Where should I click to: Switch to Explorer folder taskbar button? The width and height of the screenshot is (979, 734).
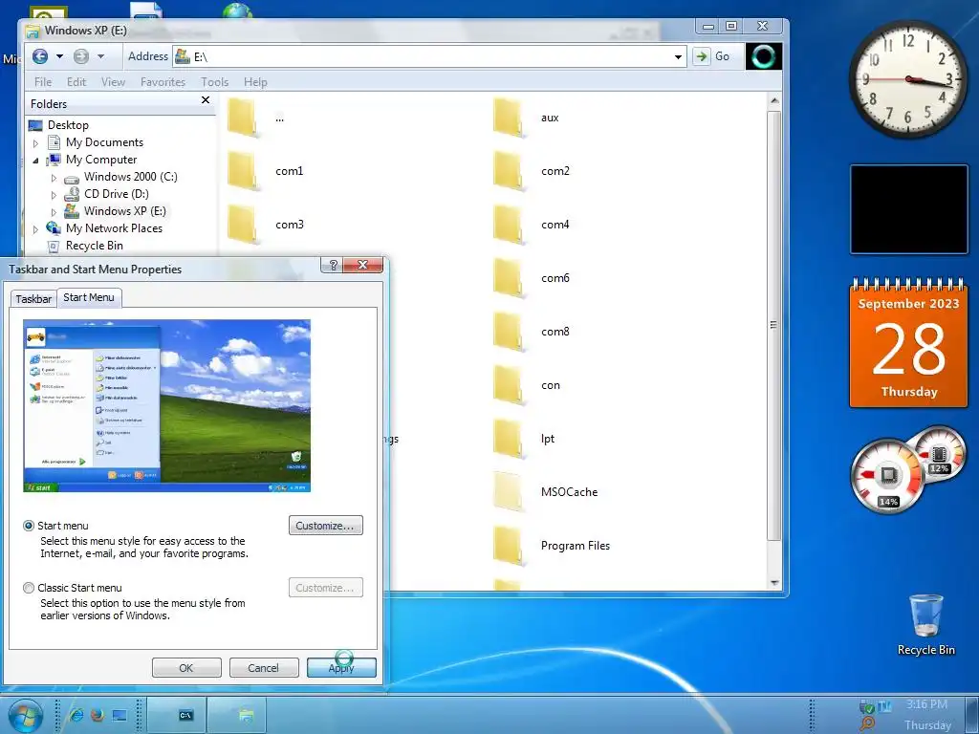click(237, 715)
